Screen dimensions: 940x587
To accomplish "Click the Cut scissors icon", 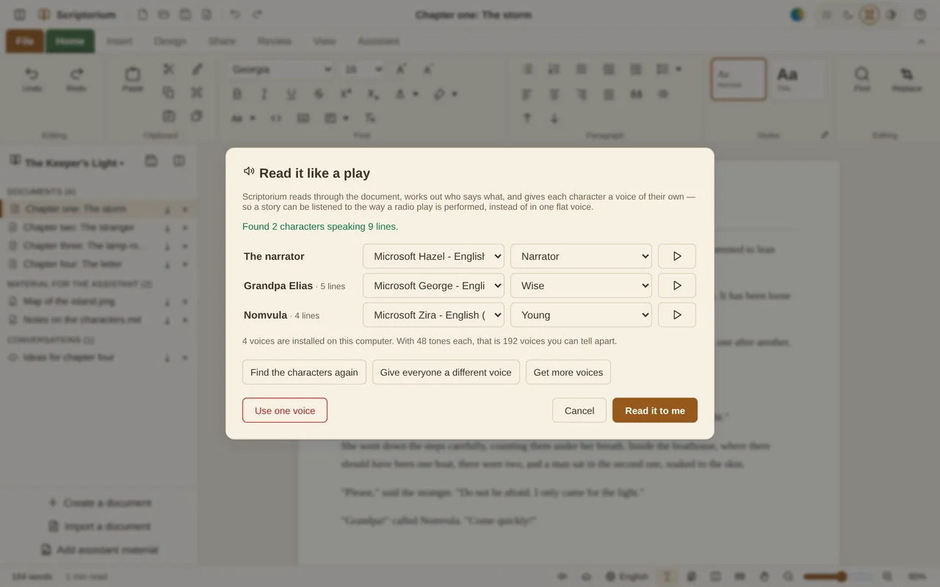I will (169, 69).
